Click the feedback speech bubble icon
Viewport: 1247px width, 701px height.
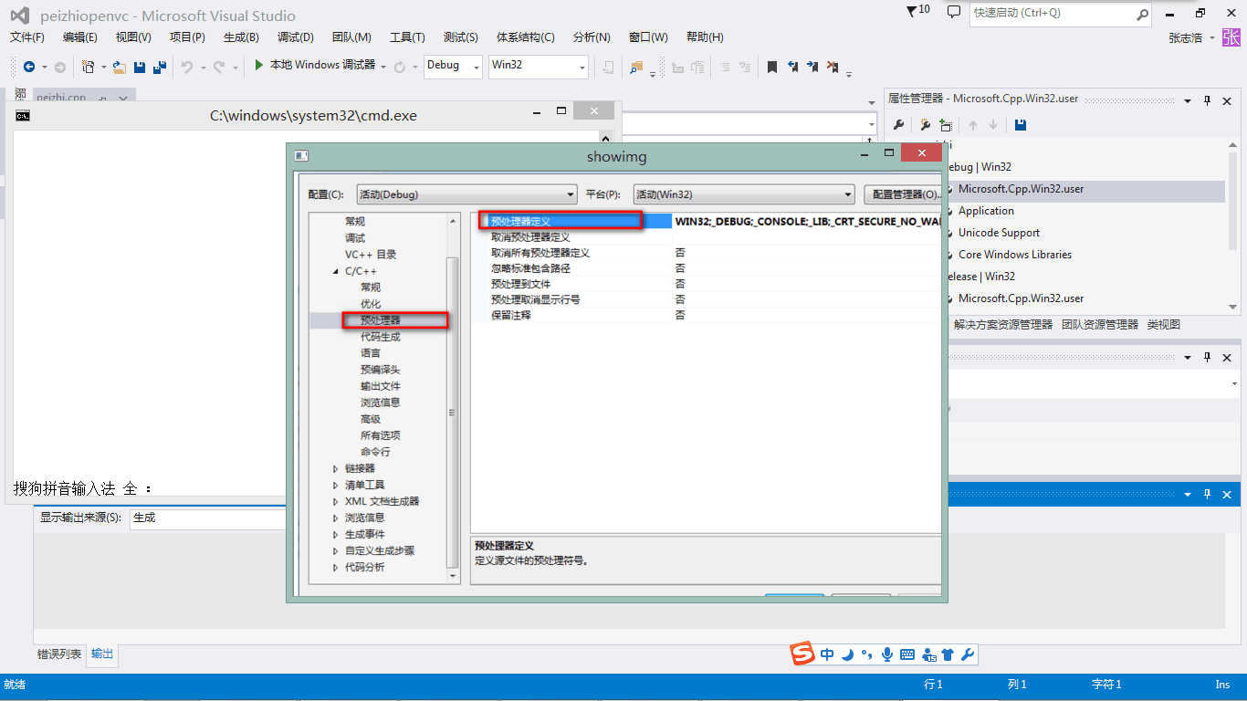pyautogui.click(x=954, y=12)
